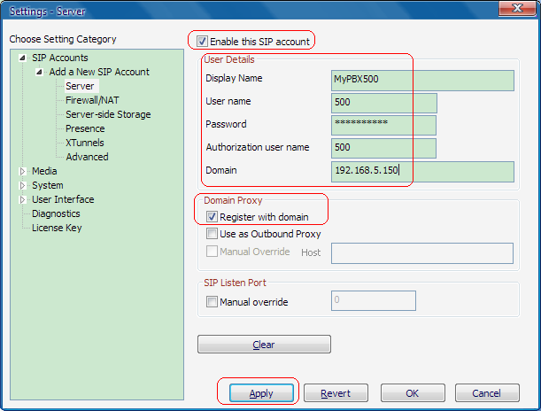
Task: Open Server-side Storage settings
Action: coord(108,114)
